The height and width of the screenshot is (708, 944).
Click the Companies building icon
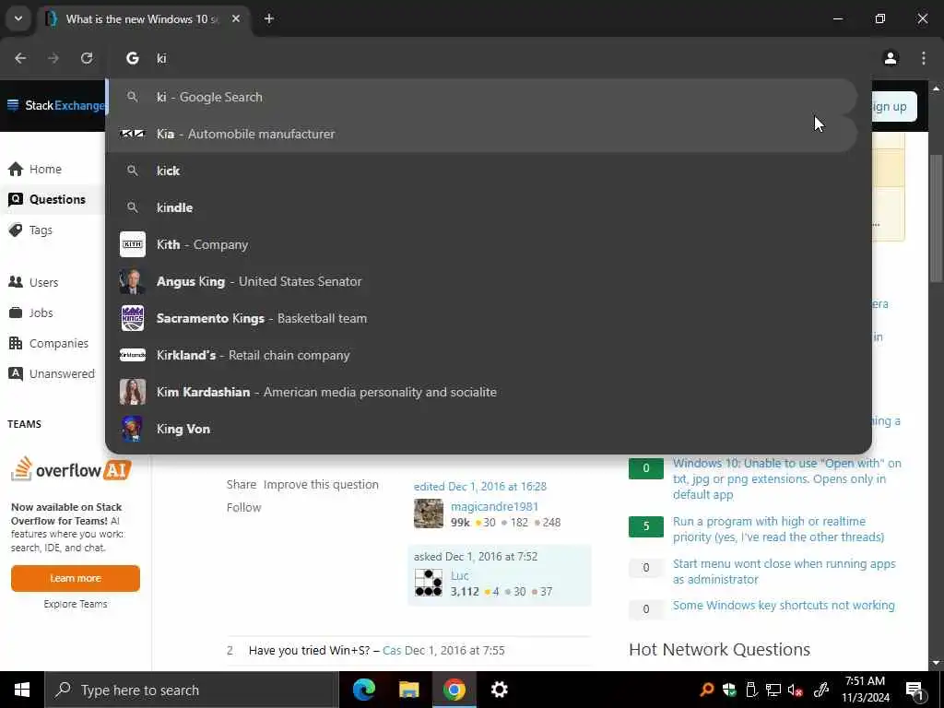[x=16, y=343]
